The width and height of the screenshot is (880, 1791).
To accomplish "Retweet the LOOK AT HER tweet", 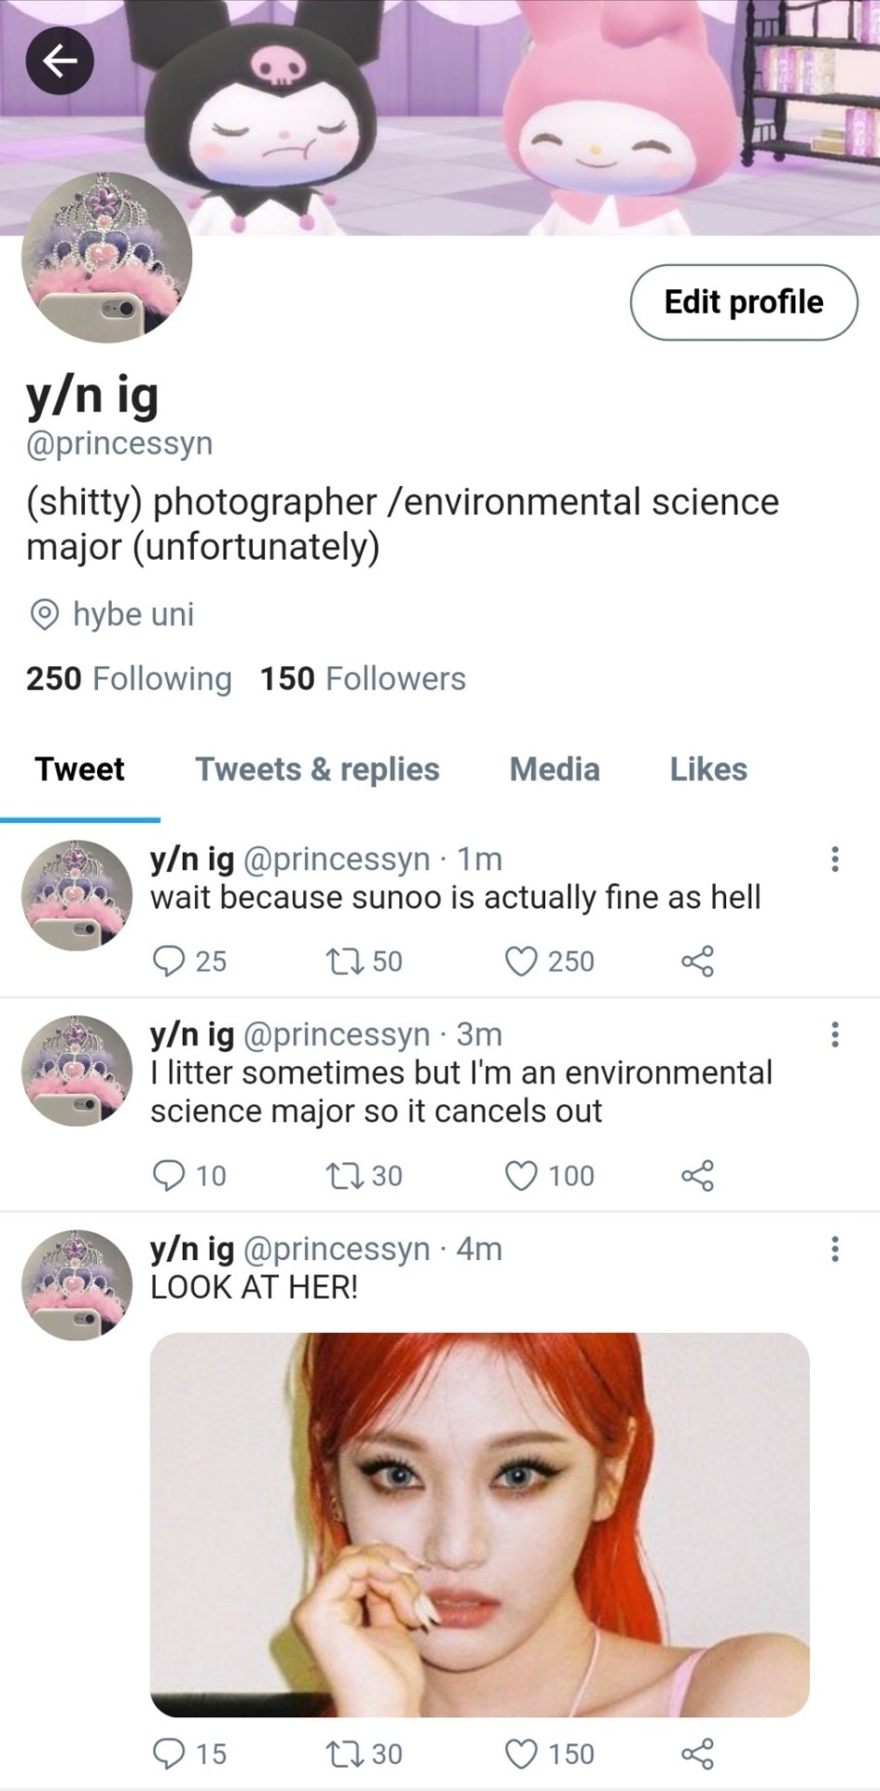I will point(337,1754).
